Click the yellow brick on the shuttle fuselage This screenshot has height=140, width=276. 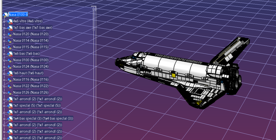[x=174, y=75]
